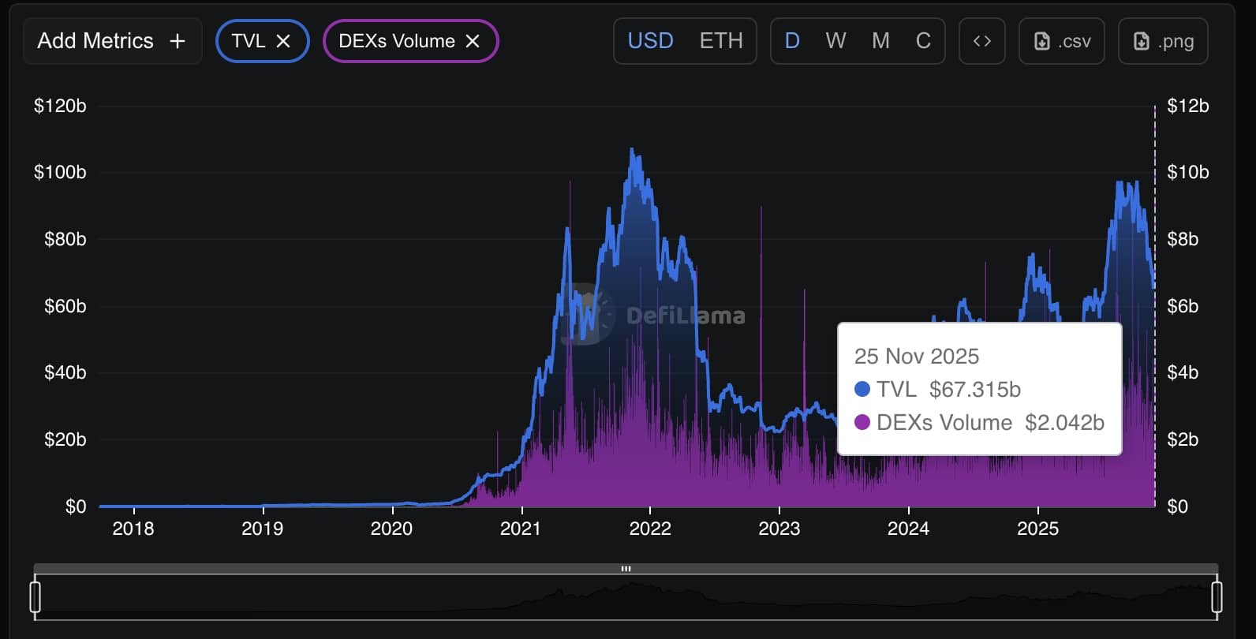The width and height of the screenshot is (1256, 639).
Task: Click the Add Metrics plus icon
Action: [x=180, y=40]
